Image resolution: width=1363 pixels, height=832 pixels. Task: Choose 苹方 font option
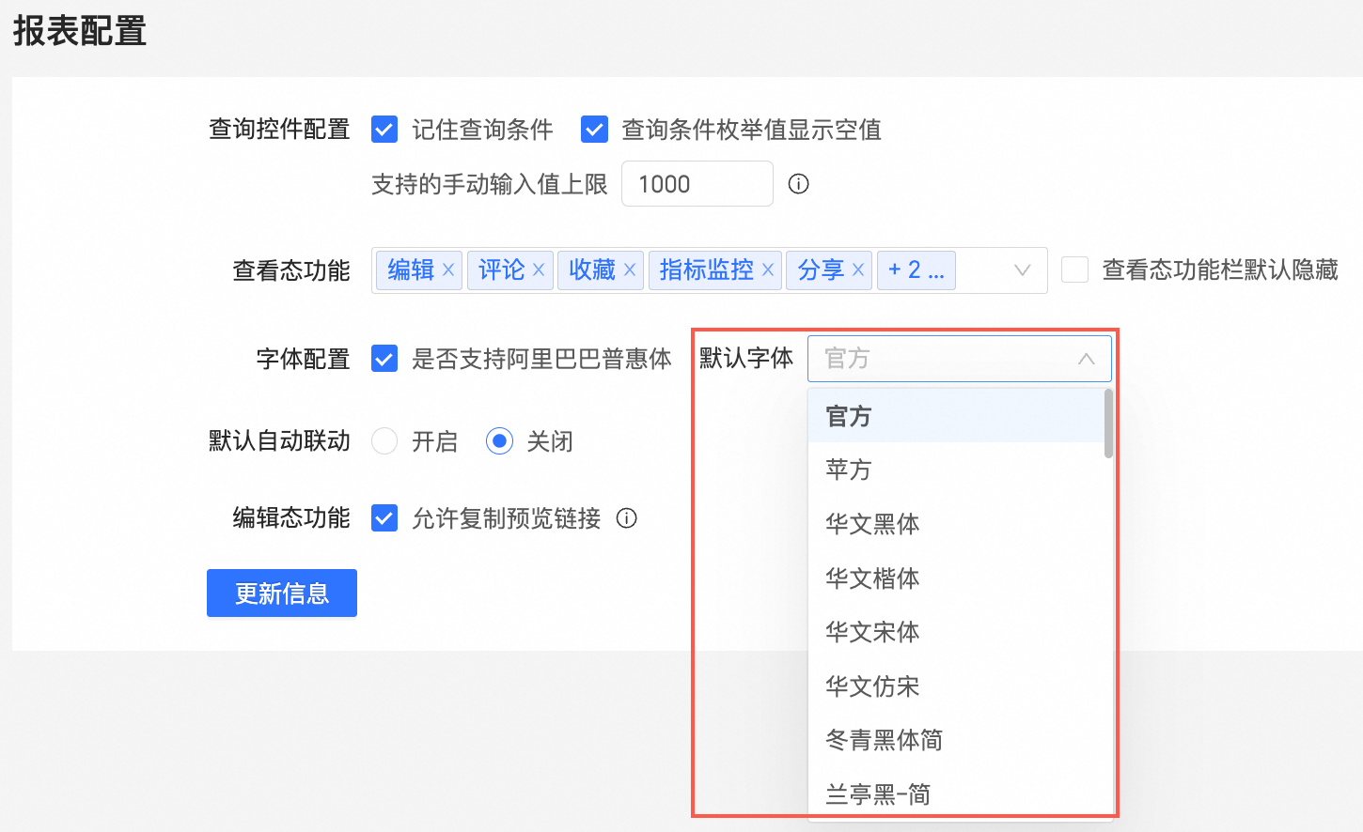[x=956, y=470]
